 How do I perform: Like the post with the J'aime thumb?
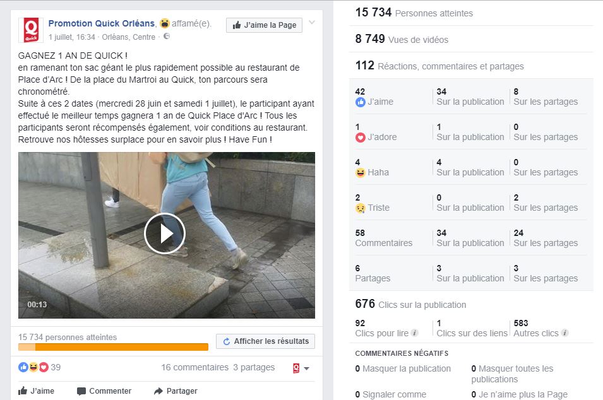point(36,391)
